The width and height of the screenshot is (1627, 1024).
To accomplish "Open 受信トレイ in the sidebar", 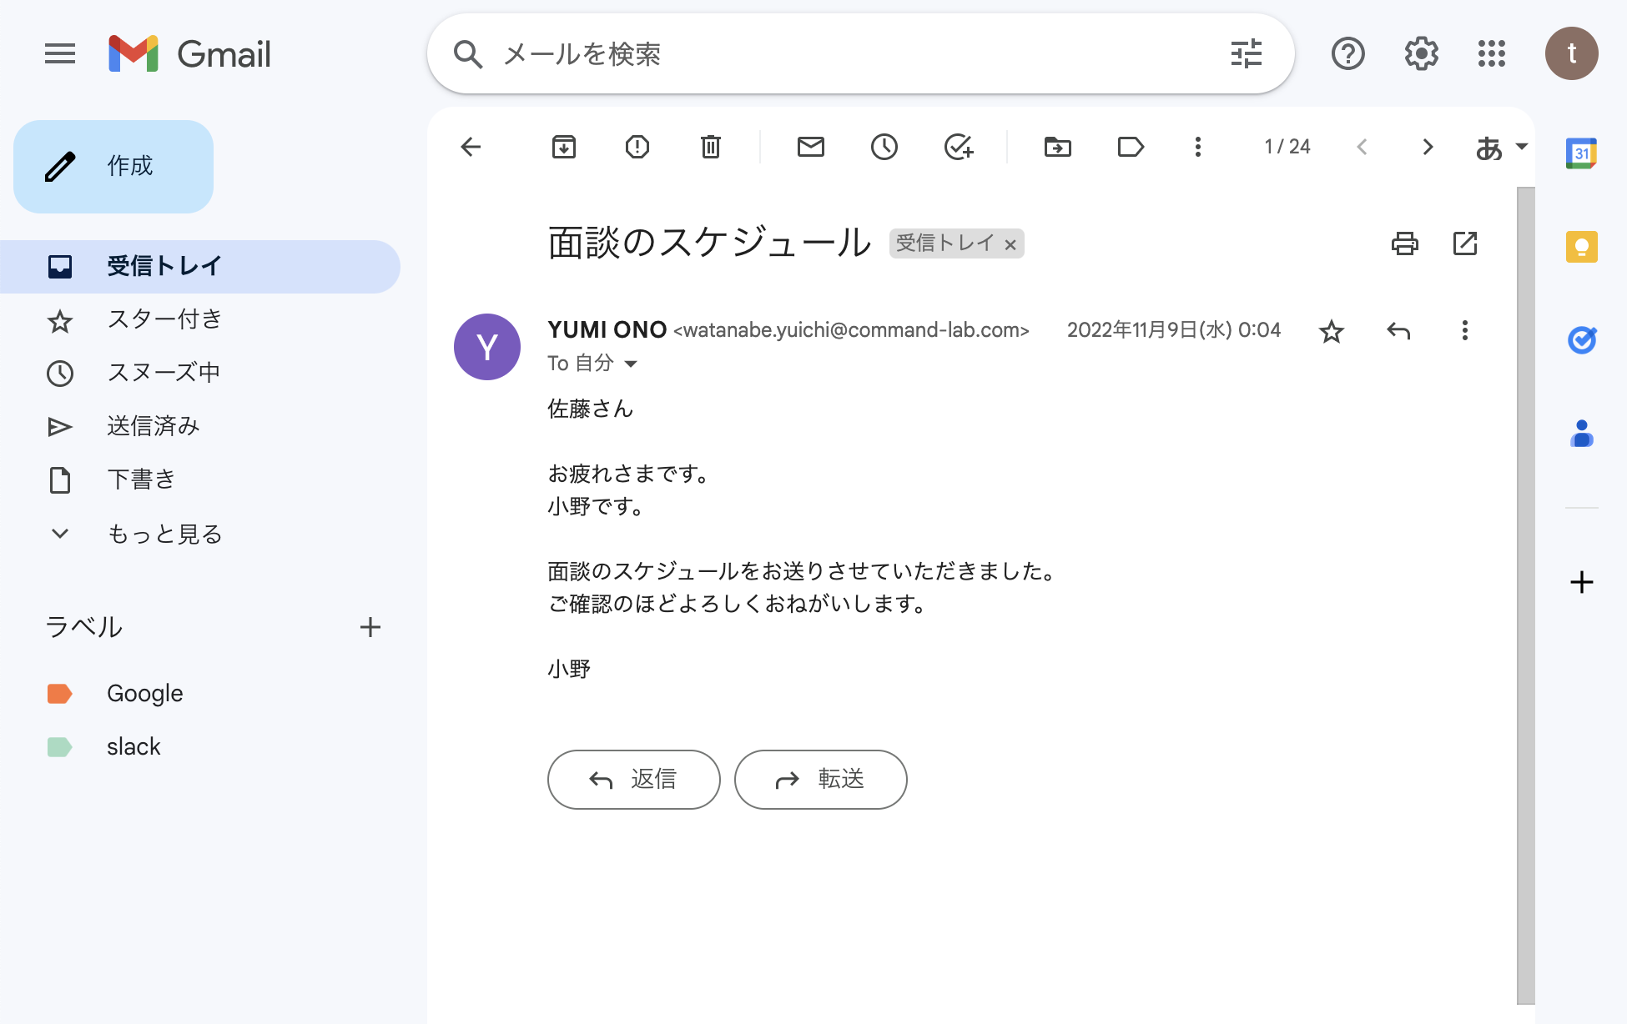I will (x=200, y=267).
